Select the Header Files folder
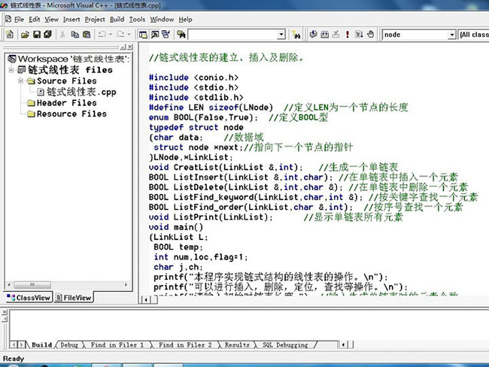This screenshot has width=489, height=367. (66, 103)
